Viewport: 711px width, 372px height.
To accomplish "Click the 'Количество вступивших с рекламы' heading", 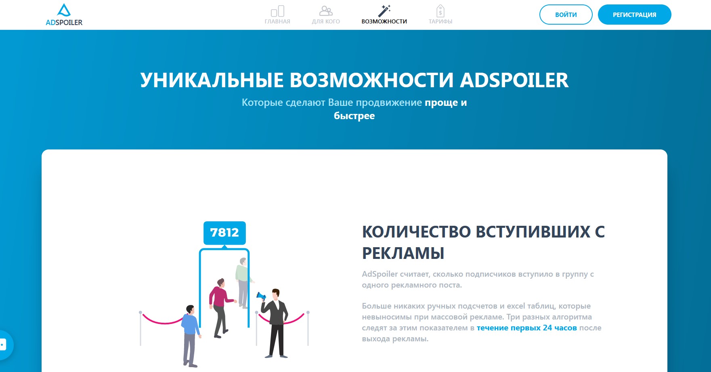I will (483, 242).
